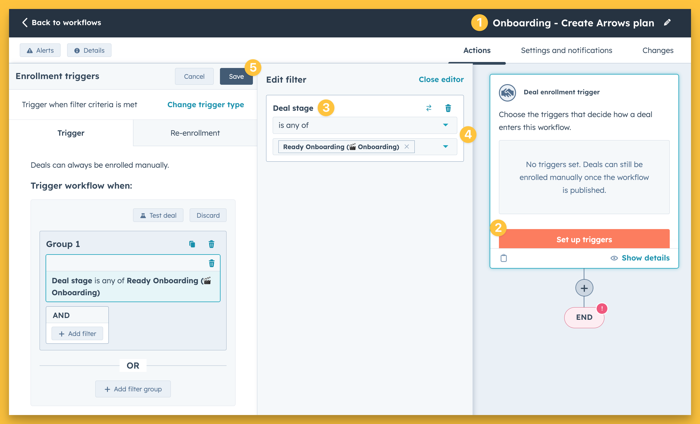Save the enrollment triggers
This screenshot has width=700, height=424.
coord(236,76)
